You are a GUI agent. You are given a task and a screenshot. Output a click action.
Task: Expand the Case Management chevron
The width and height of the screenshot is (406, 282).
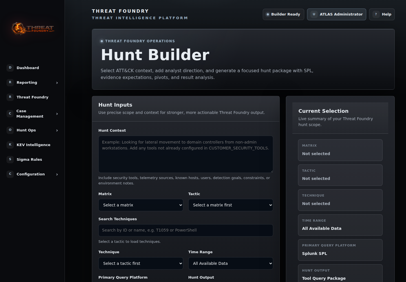click(x=57, y=114)
